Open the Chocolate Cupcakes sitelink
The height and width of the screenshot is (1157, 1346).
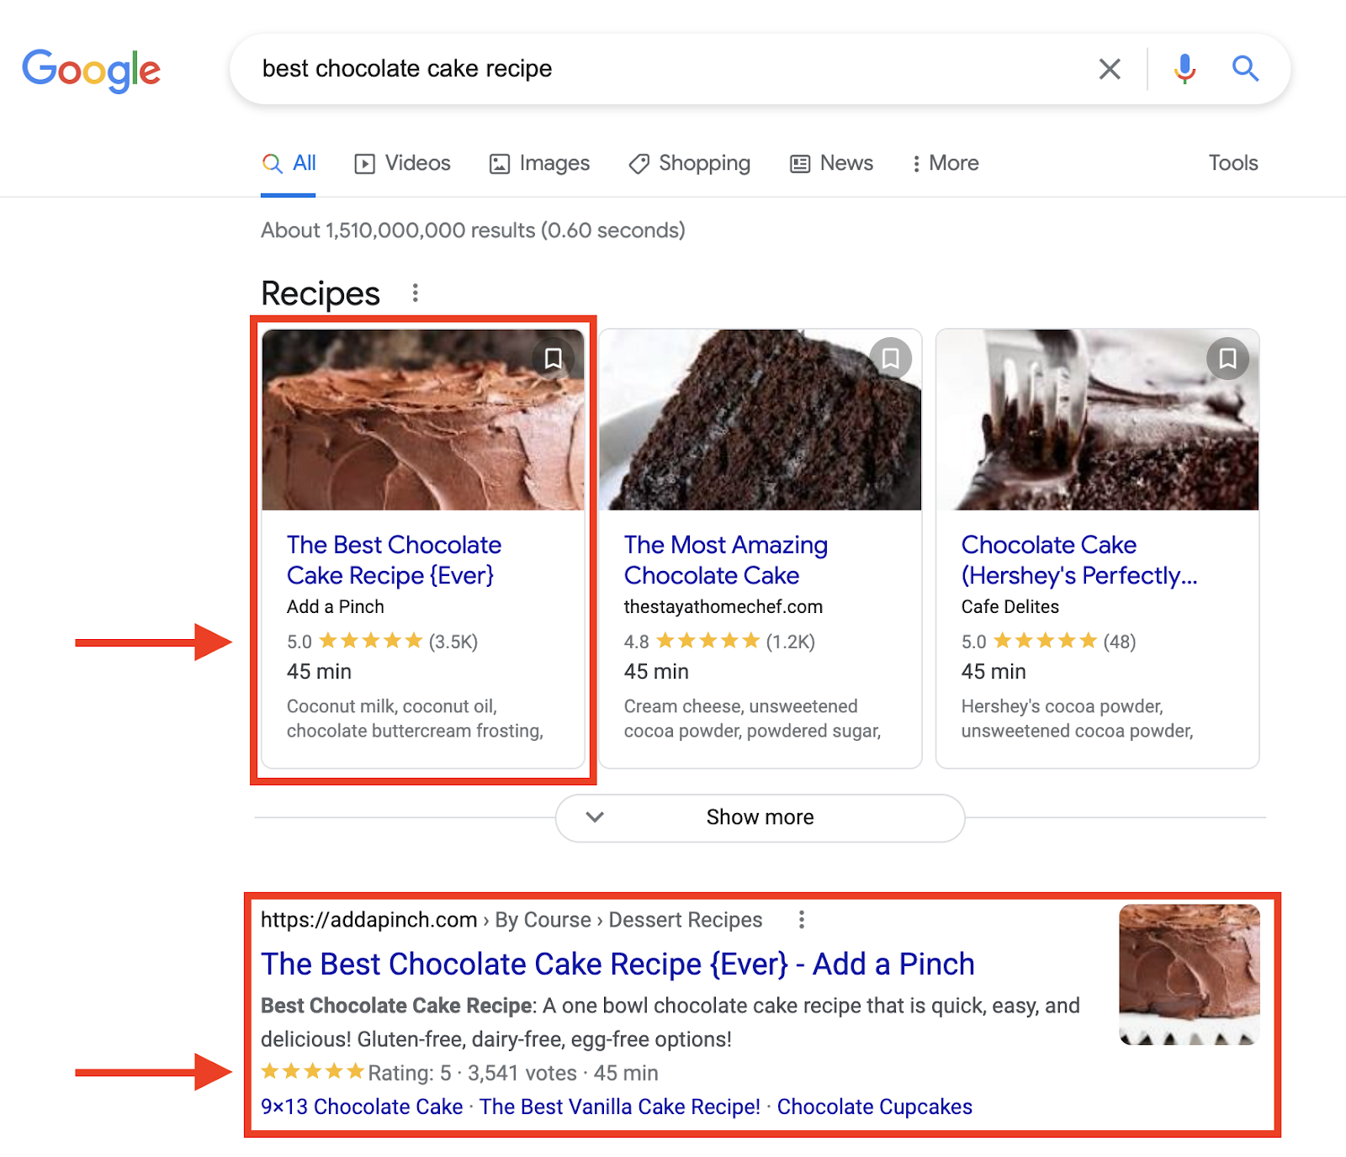coord(875,1107)
